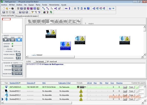
Task: Click Reset button in Nombre(DNS) 2 row
Action: (x=125, y=95)
